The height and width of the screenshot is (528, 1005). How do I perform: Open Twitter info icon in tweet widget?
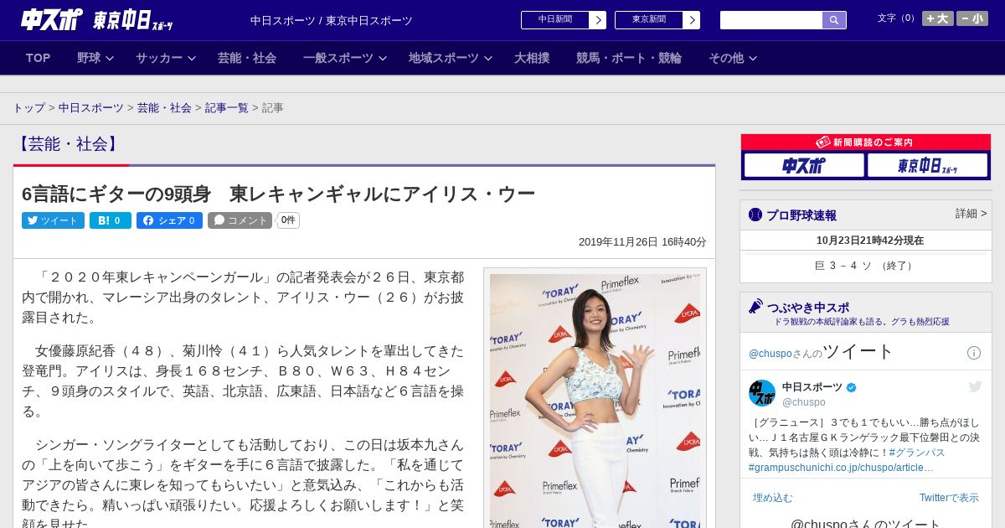coord(973,353)
